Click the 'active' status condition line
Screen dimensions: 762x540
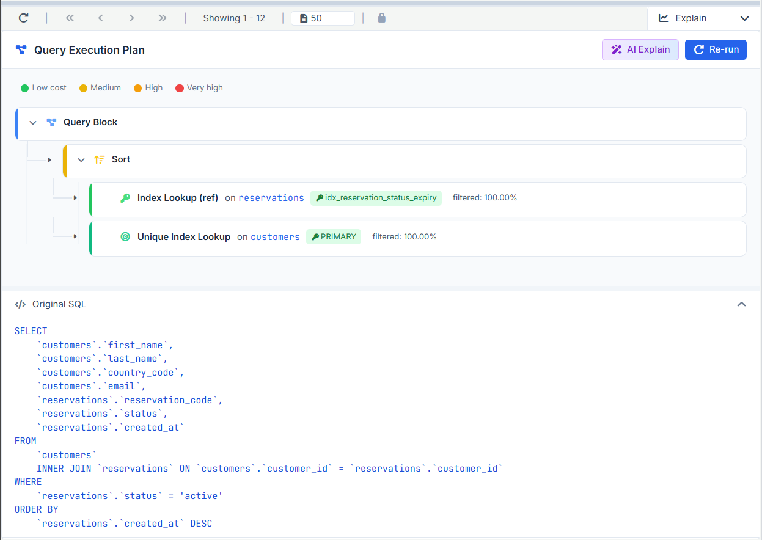pos(130,496)
